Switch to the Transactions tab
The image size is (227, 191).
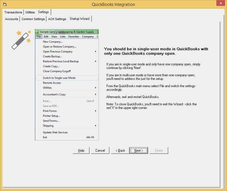click(x=13, y=12)
